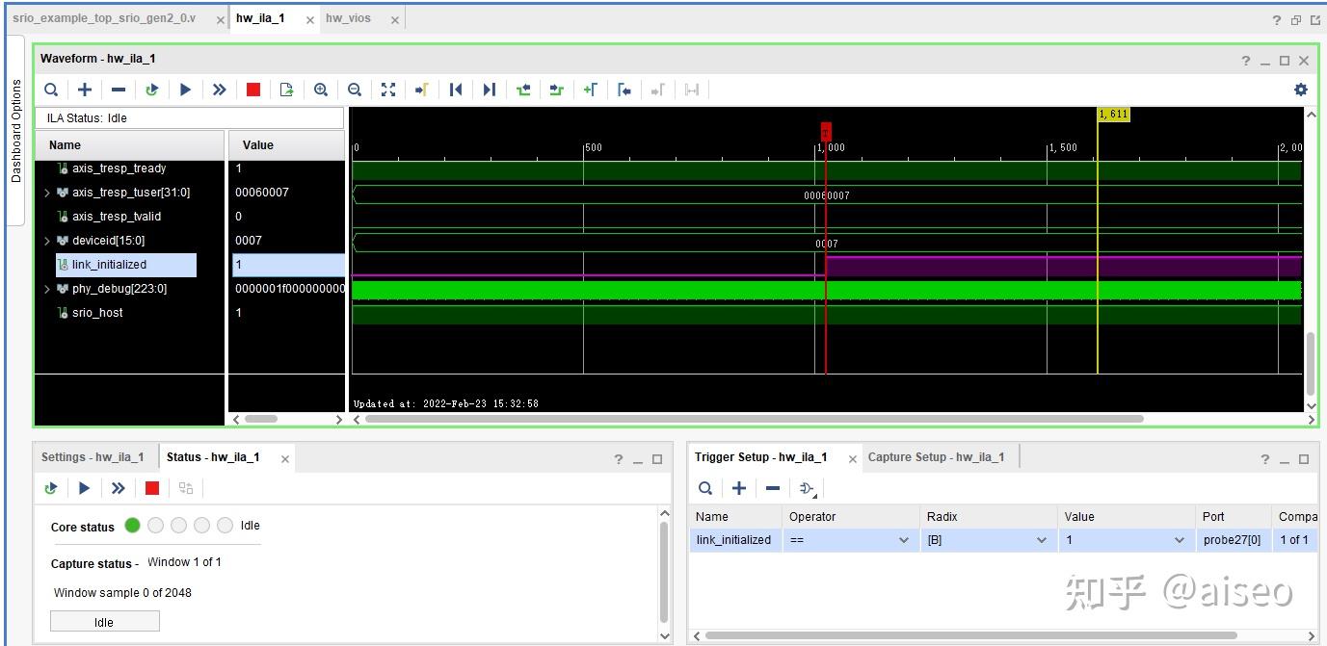Switch to Settings - hw_ila_1 tab

(93, 457)
